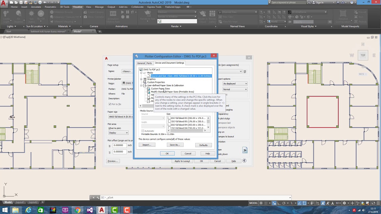
Task: Check the Automatic checkbox under Media Source
Action: tap(143, 131)
